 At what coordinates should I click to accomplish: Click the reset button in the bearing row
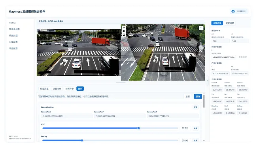pyautogui.click(x=195, y=140)
